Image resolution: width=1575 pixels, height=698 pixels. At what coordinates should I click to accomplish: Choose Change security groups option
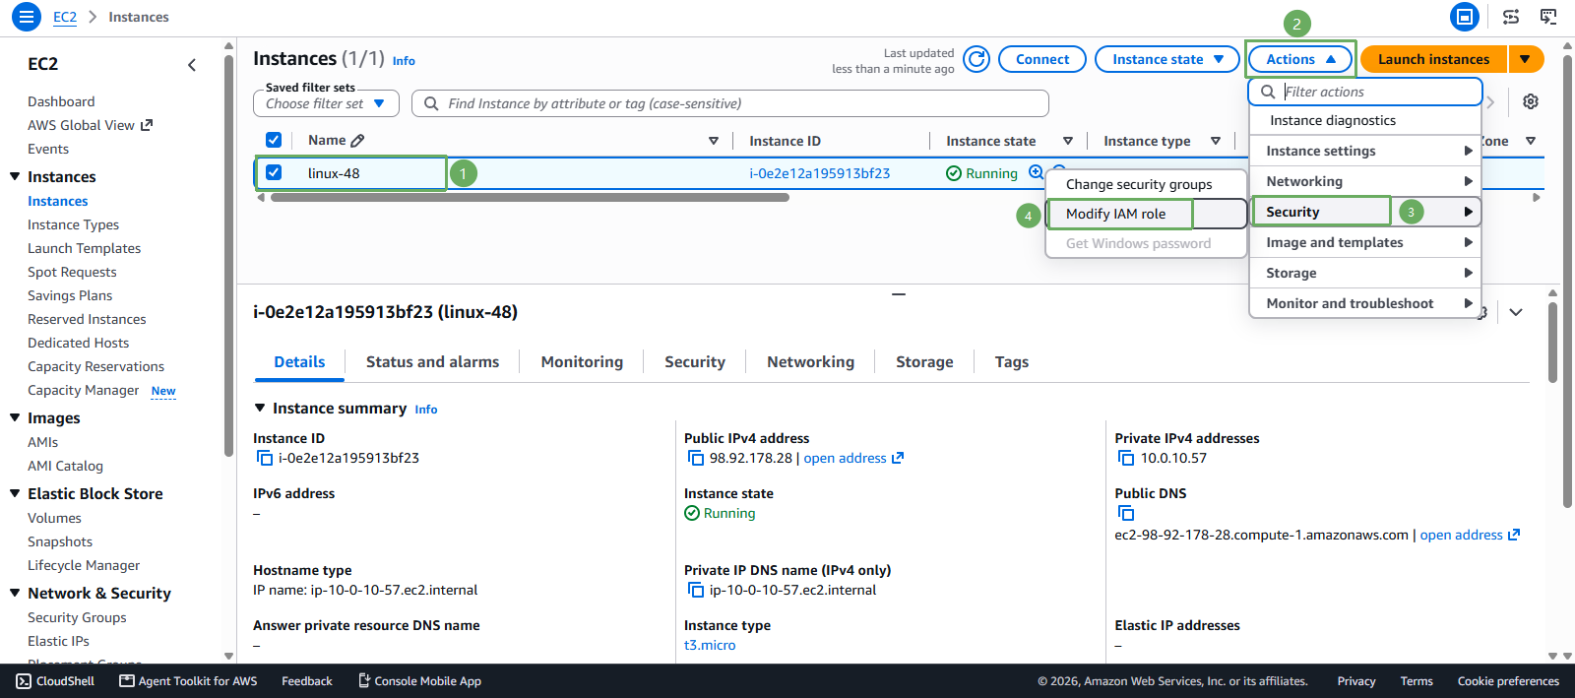[x=1146, y=184]
